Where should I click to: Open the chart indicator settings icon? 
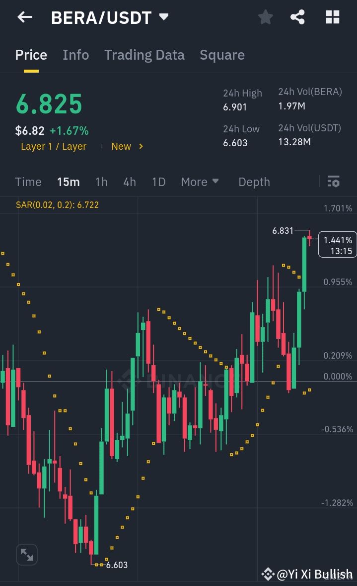pyautogui.click(x=333, y=182)
